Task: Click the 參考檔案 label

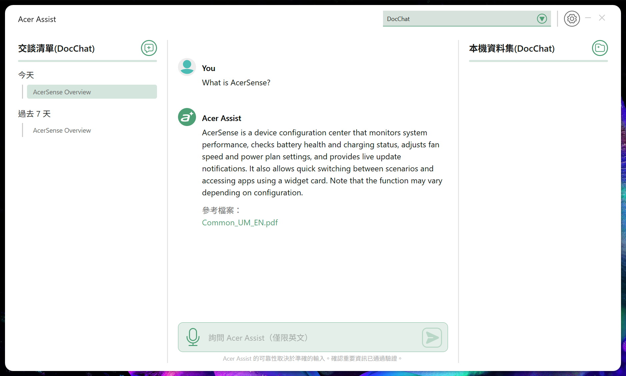Action: pyautogui.click(x=221, y=210)
